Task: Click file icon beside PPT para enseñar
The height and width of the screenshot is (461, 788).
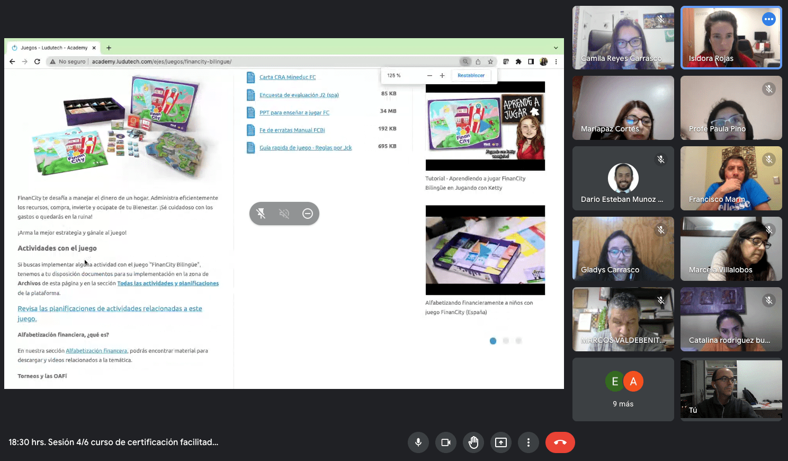Action: [251, 113]
